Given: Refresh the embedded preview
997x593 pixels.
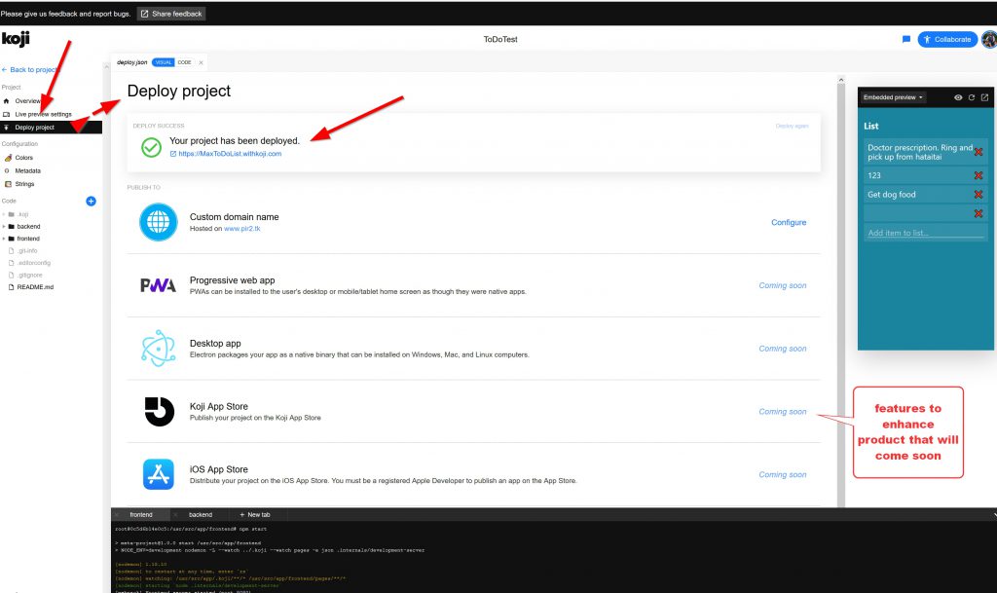Looking at the screenshot, I should click(x=971, y=97).
